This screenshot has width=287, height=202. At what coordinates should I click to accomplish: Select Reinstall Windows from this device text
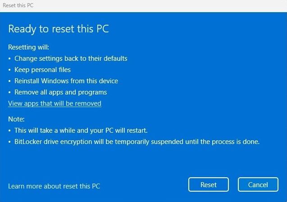tap(66, 81)
